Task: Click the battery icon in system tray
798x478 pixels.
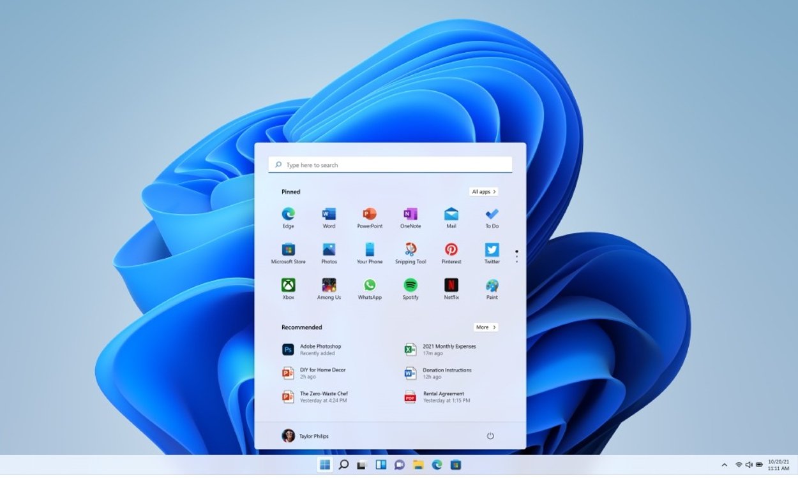Action: click(x=759, y=465)
